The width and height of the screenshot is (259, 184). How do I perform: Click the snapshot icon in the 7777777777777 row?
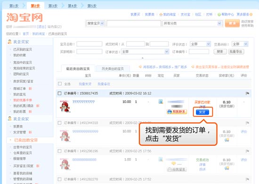(161, 102)
